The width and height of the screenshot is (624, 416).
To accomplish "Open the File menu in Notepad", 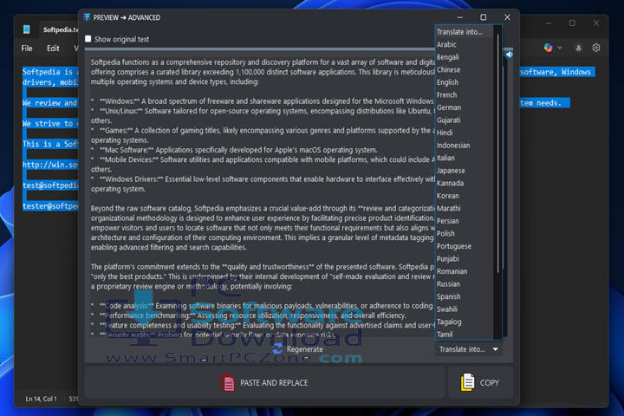I will [27, 49].
